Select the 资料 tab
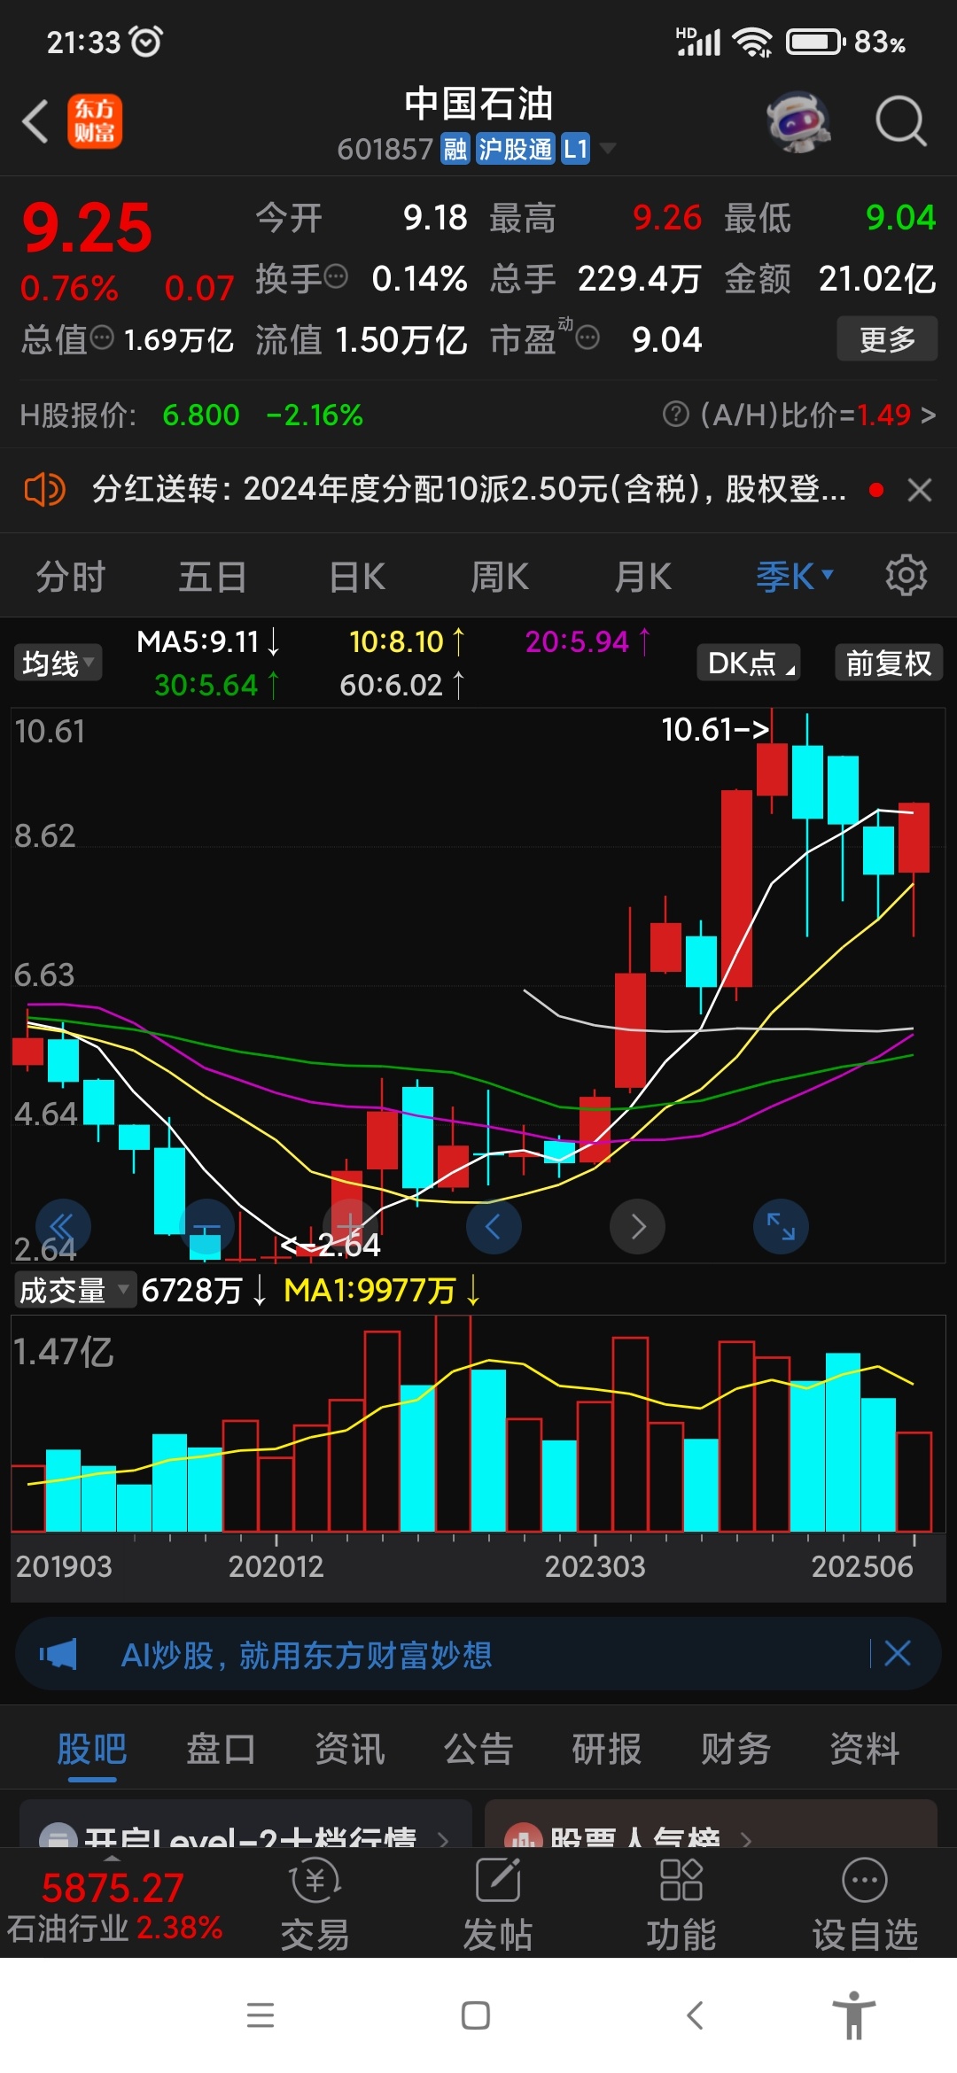957x2073 pixels. (865, 1749)
